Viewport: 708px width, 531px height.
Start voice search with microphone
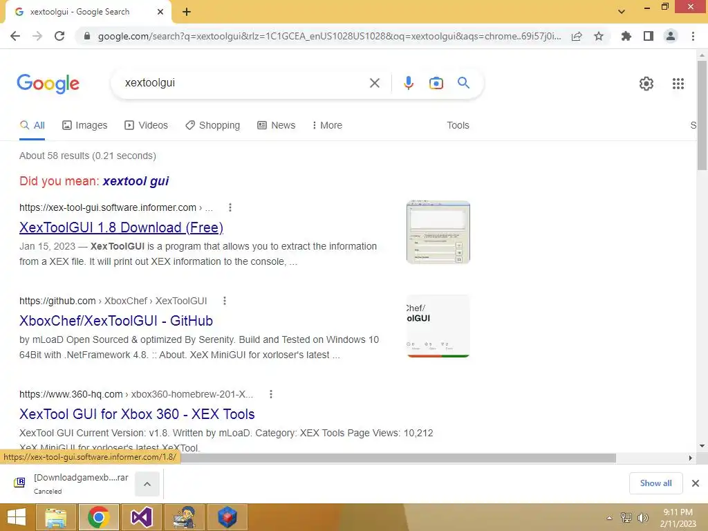[408, 83]
